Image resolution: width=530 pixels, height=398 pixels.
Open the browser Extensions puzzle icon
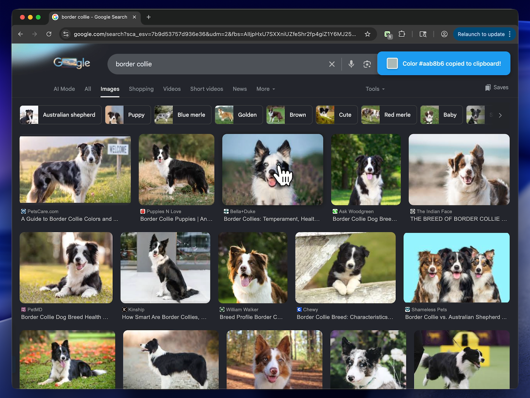pos(402,34)
